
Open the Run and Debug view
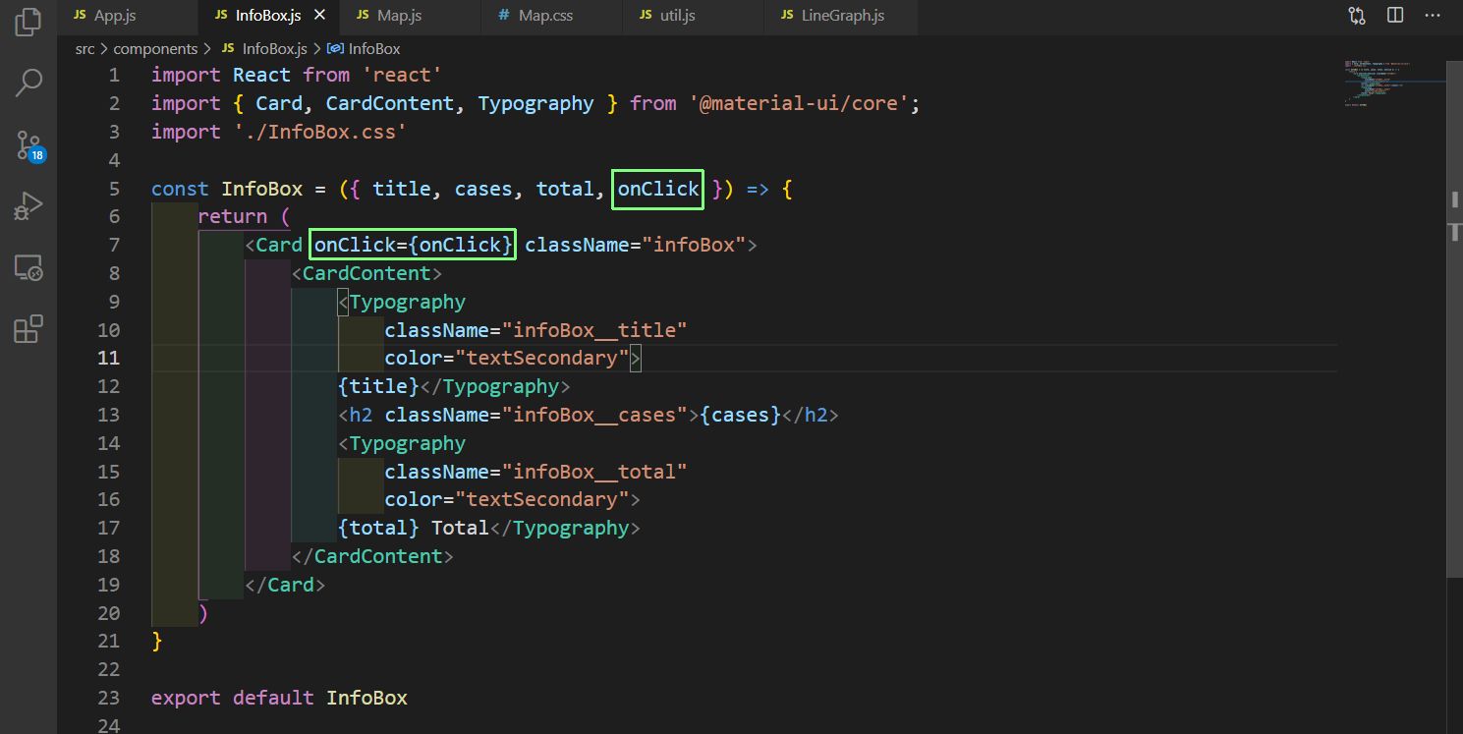(x=28, y=206)
